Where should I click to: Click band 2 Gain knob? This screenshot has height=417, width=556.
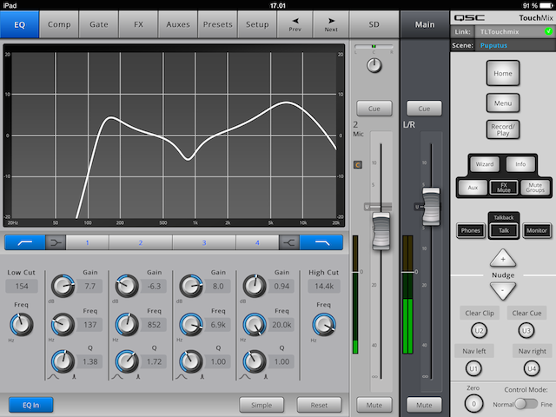127,286
